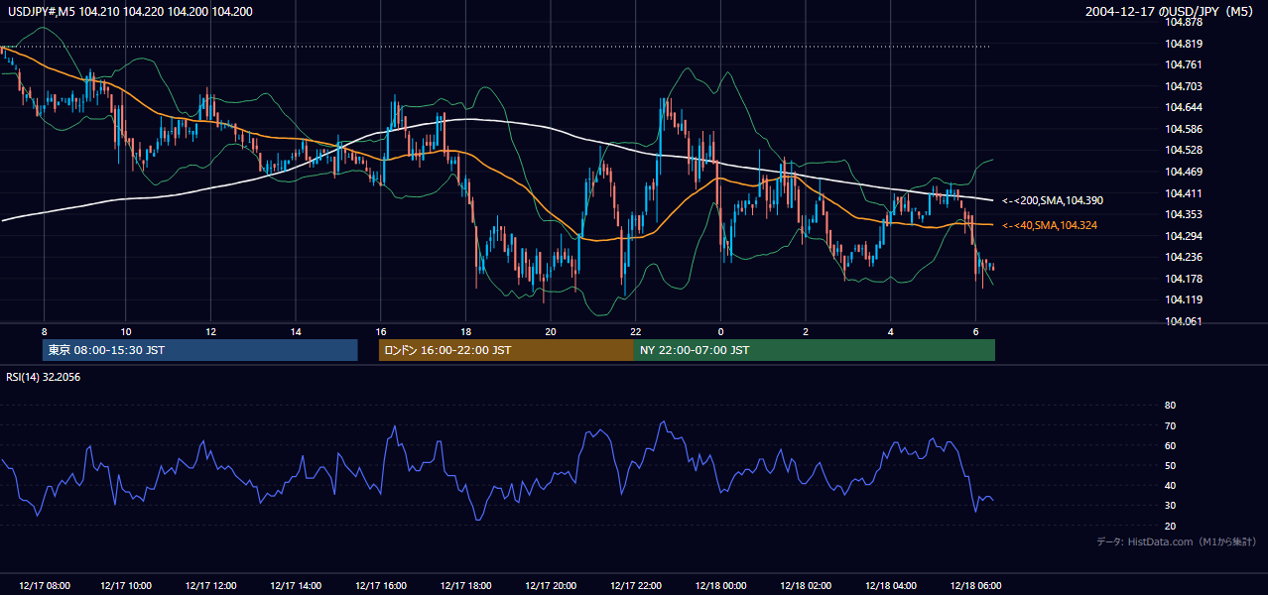Click price axis value 104.761
Image resolution: width=1268 pixels, height=595 pixels.
point(1184,64)
